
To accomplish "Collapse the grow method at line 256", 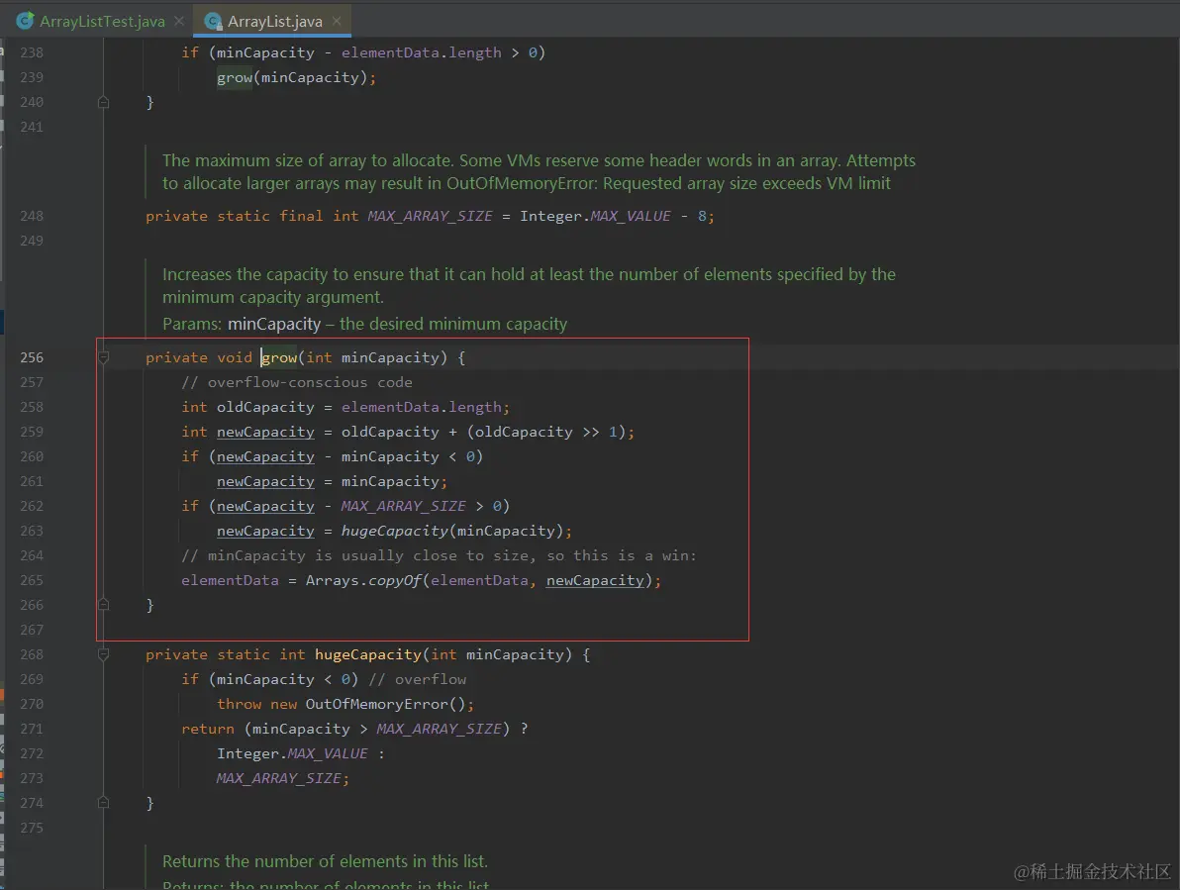I will pyautogui.click(x=104, y=357).
